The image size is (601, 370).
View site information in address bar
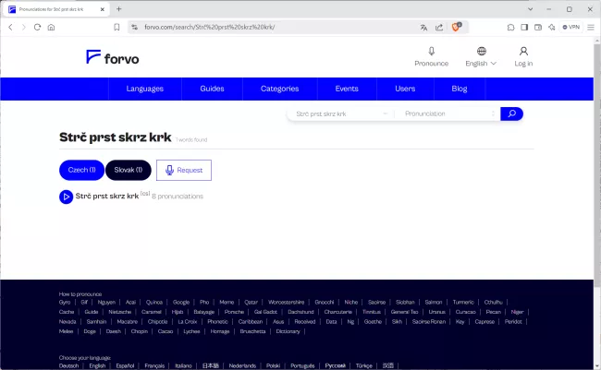tap(135, 27)
